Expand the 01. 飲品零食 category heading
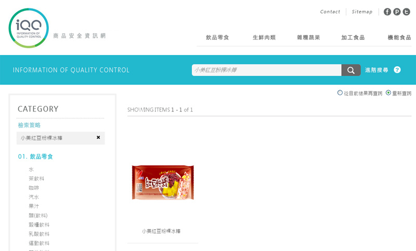 tap(35, 157)
